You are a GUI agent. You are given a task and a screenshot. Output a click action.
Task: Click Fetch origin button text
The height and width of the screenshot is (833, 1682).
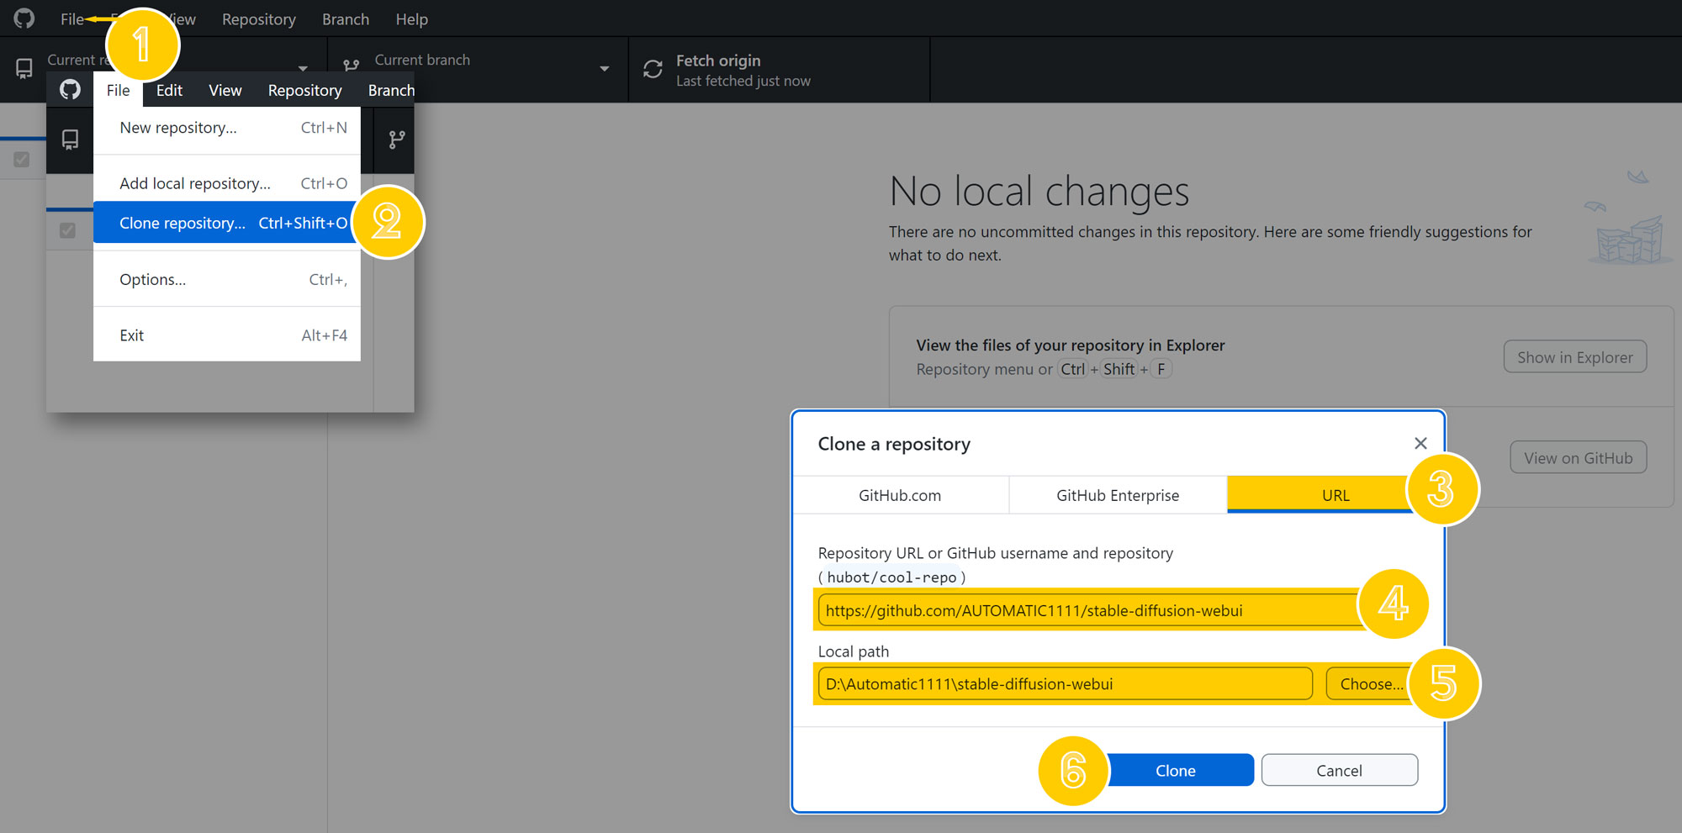click(x=718, y=61)
